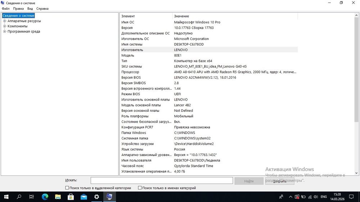Select the Компоненты tree label

[17, 26]
